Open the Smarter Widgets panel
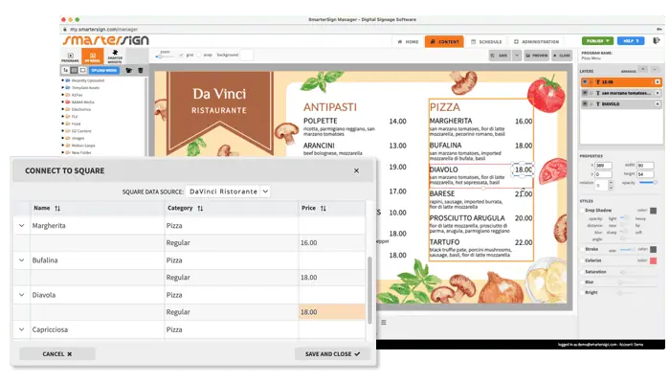This screenshot has height=383, width=670. coord(115,56)
